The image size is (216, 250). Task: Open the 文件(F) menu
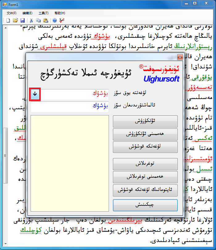pos(11,13)
